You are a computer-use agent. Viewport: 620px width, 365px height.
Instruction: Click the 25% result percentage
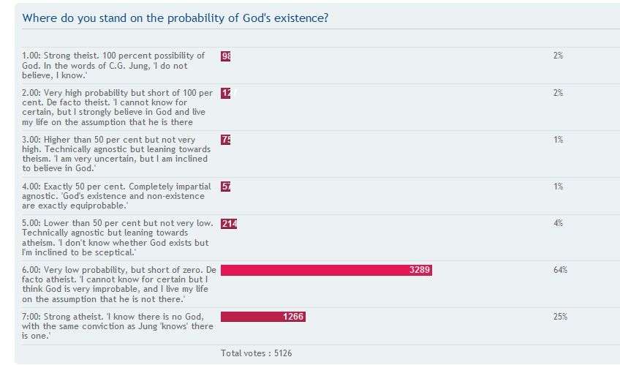[560, 317]
